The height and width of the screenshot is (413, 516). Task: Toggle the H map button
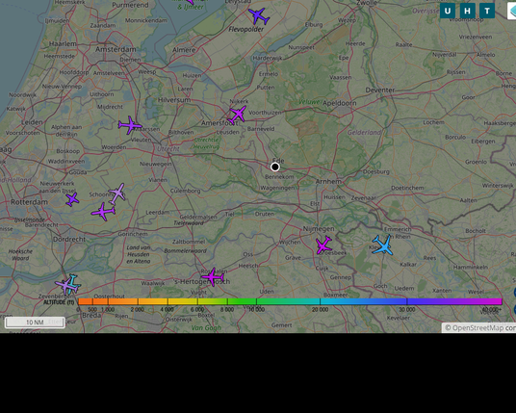pos(467,11)
